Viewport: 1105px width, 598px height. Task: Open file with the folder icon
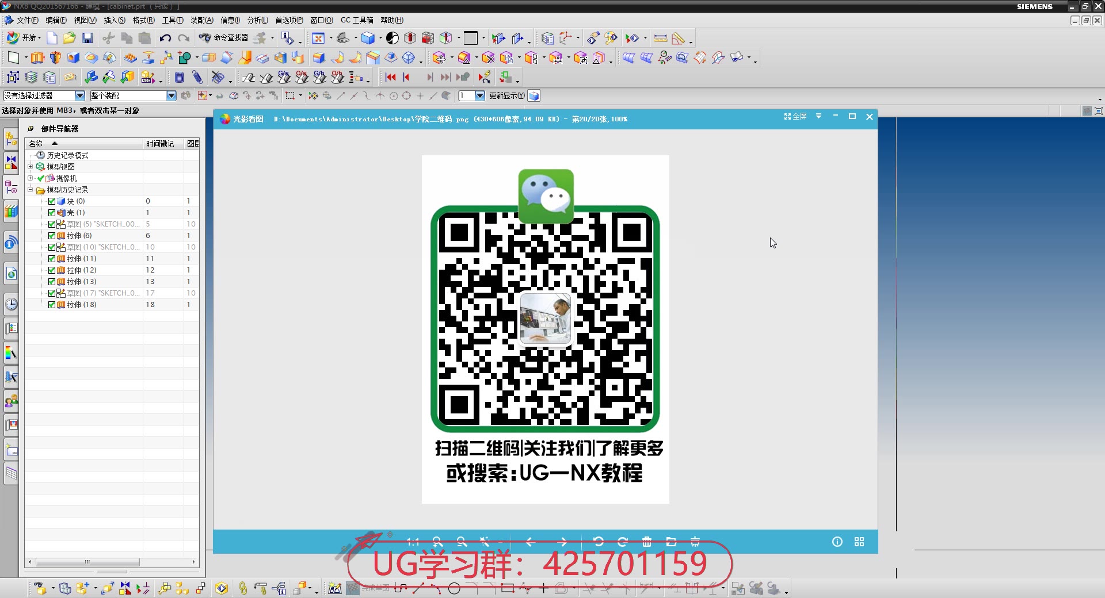point(70,38)
